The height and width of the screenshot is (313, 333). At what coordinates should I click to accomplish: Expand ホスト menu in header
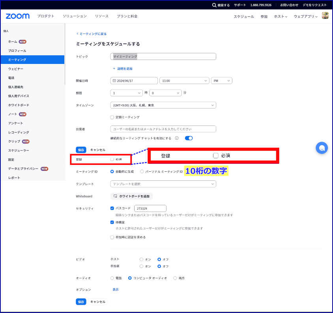(281, 16)
